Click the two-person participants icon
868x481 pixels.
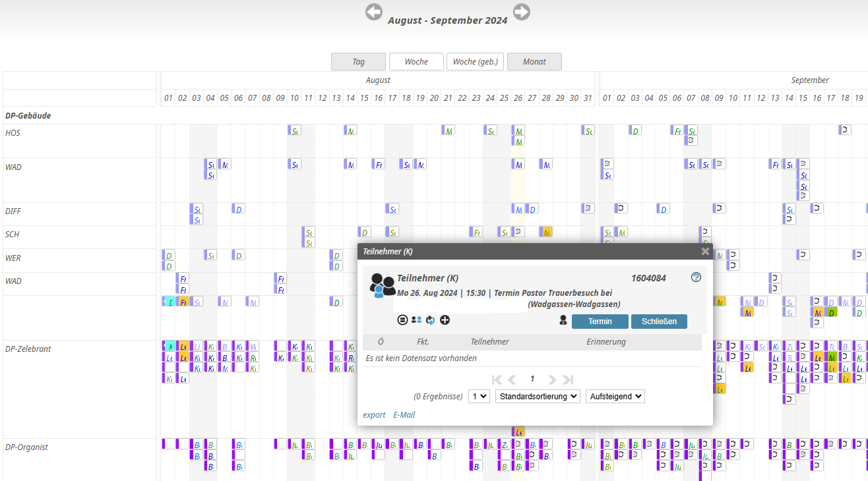click(416, 320)
